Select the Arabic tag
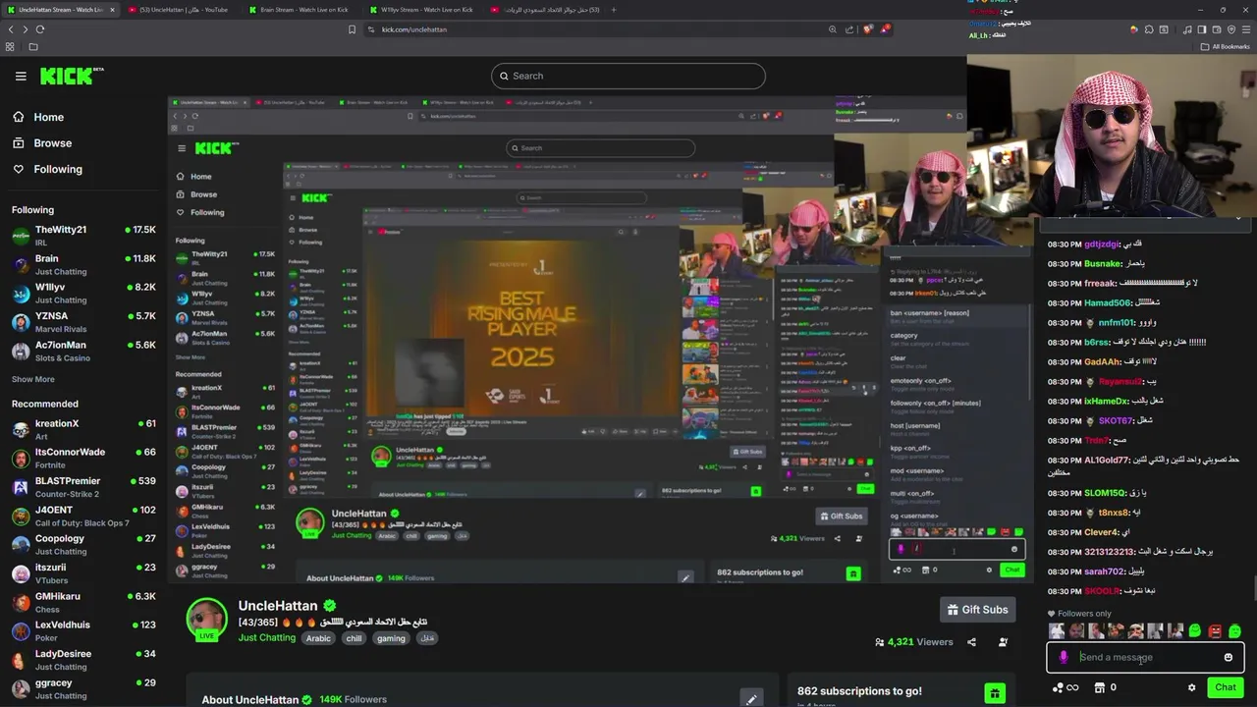 click(318, 638)
